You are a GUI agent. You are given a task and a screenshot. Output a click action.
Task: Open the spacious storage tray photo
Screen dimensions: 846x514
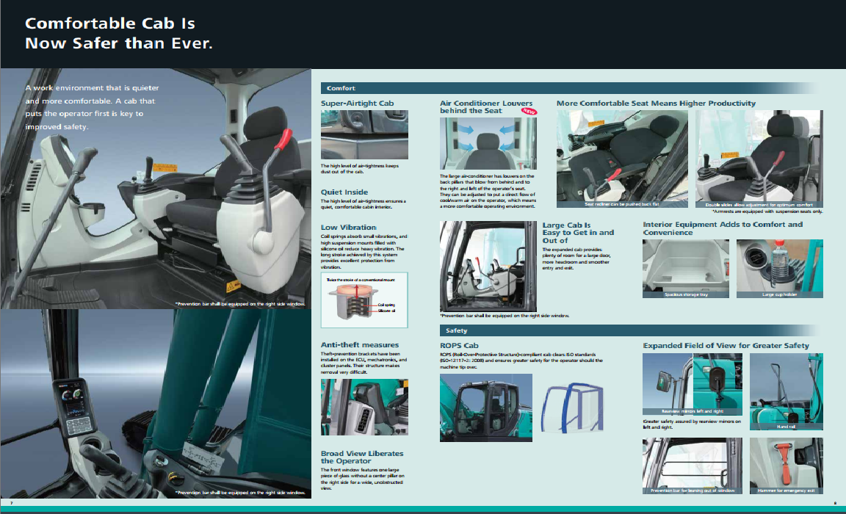[x=686, y=268]
